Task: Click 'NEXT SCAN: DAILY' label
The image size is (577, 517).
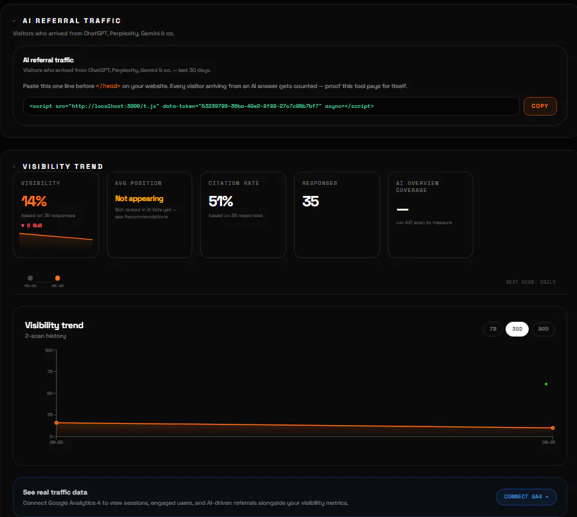Action: tap(531, 282)
